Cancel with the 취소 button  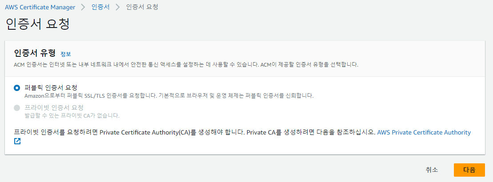pyautogui.click(x=432, y=170)
